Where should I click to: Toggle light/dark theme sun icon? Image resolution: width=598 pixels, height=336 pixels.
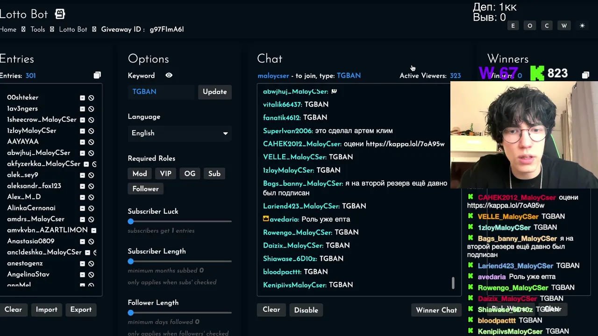point(582,26)
